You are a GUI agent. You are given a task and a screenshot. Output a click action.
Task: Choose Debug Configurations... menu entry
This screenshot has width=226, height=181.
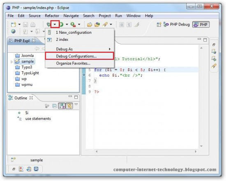click(x=80, y=56)
